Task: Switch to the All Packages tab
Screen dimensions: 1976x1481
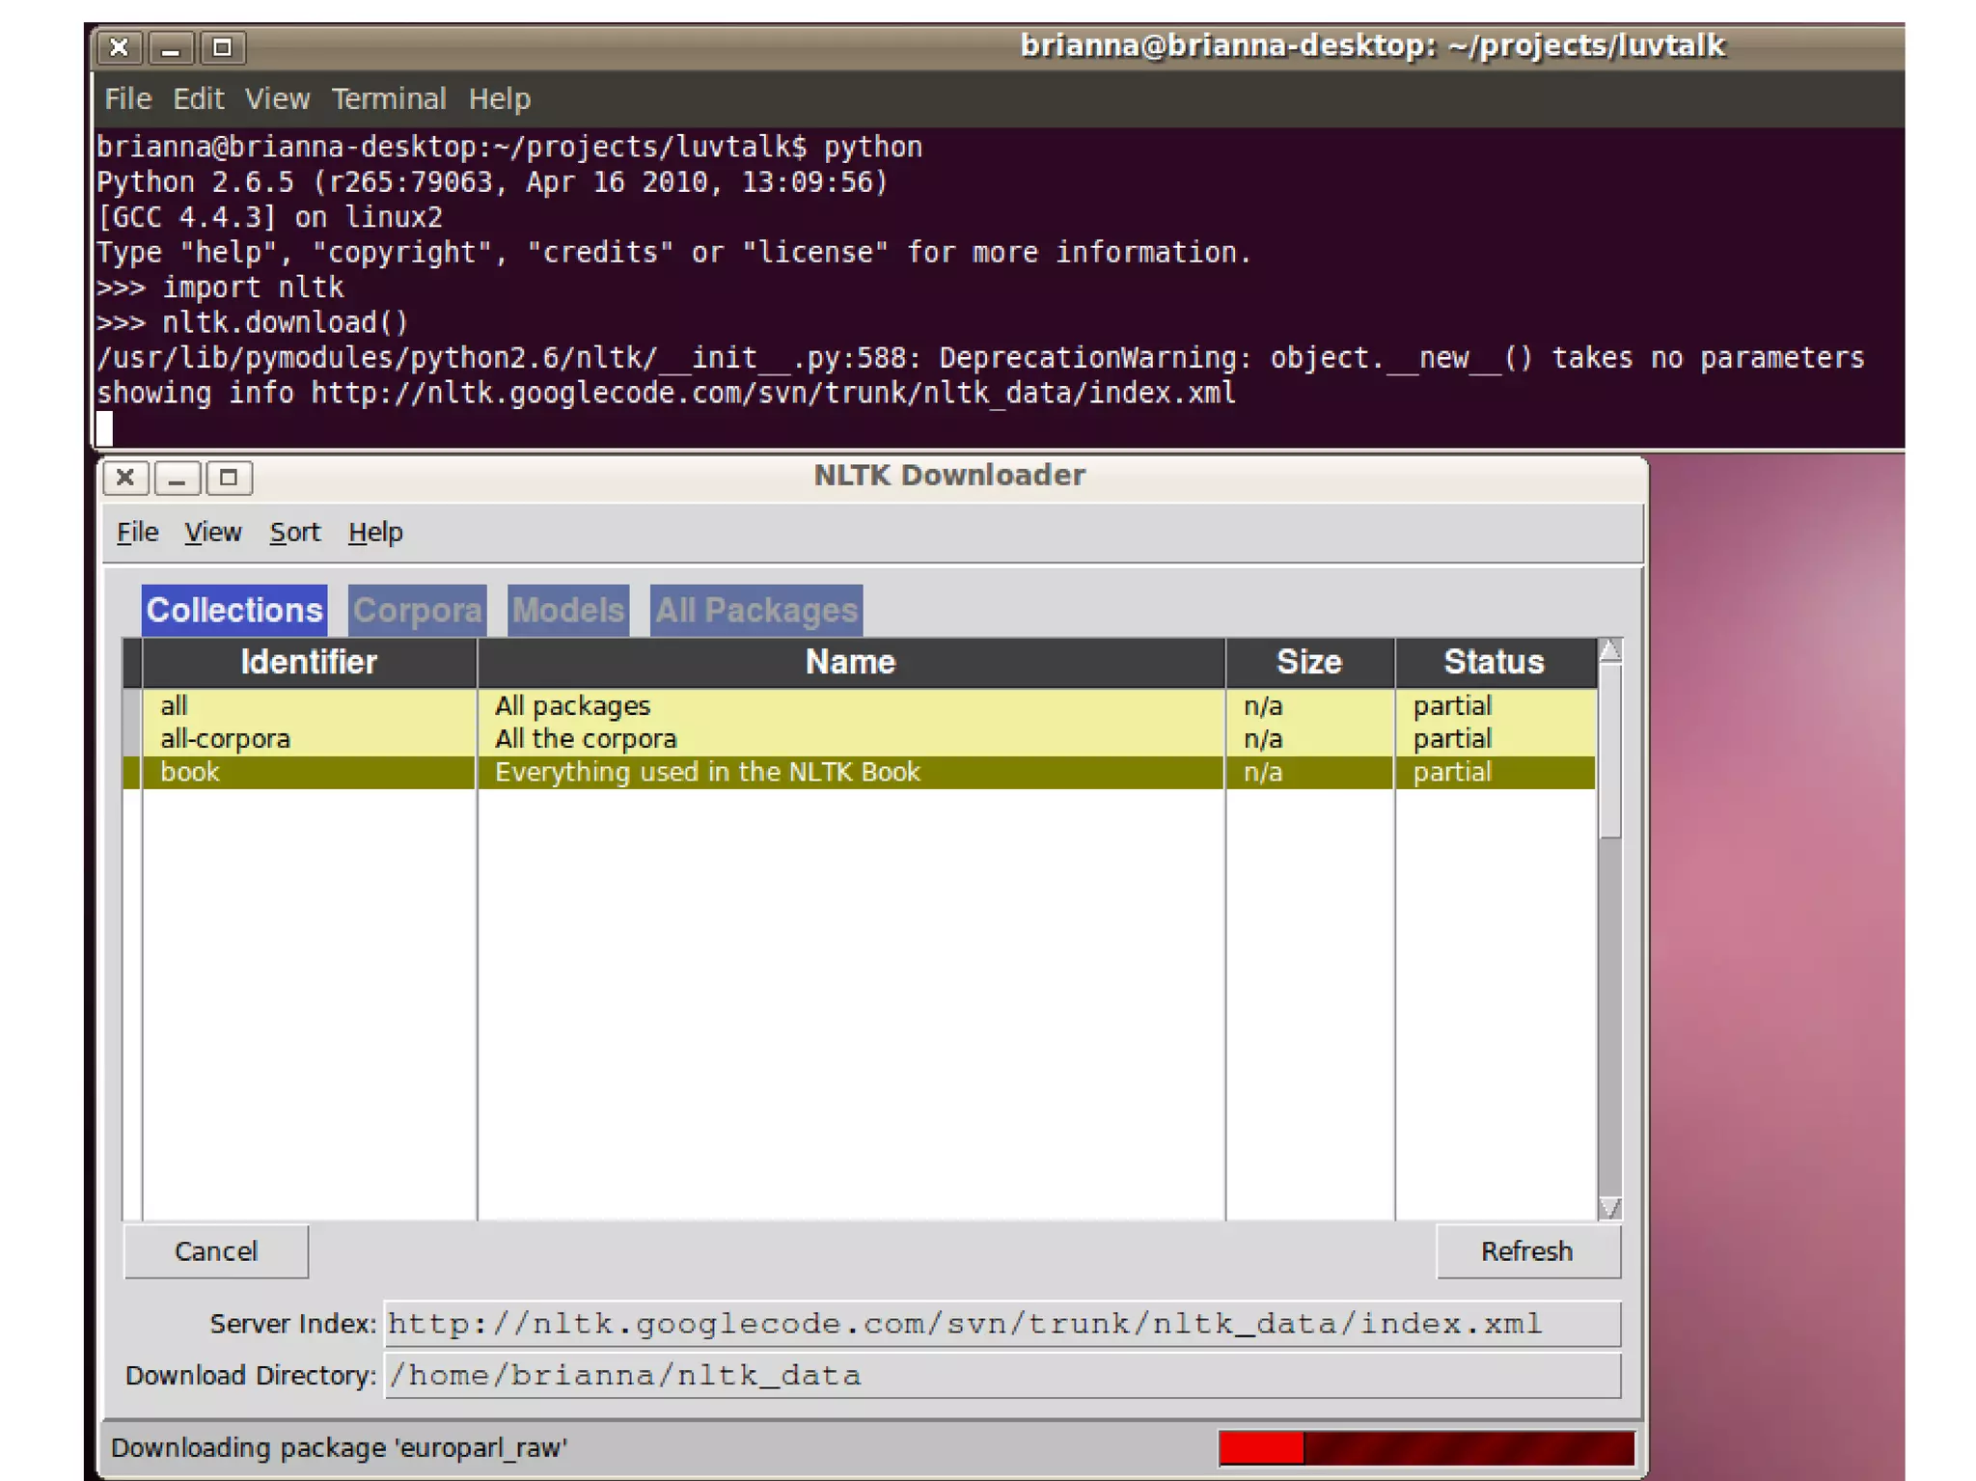Action: (x=755, y=611)
